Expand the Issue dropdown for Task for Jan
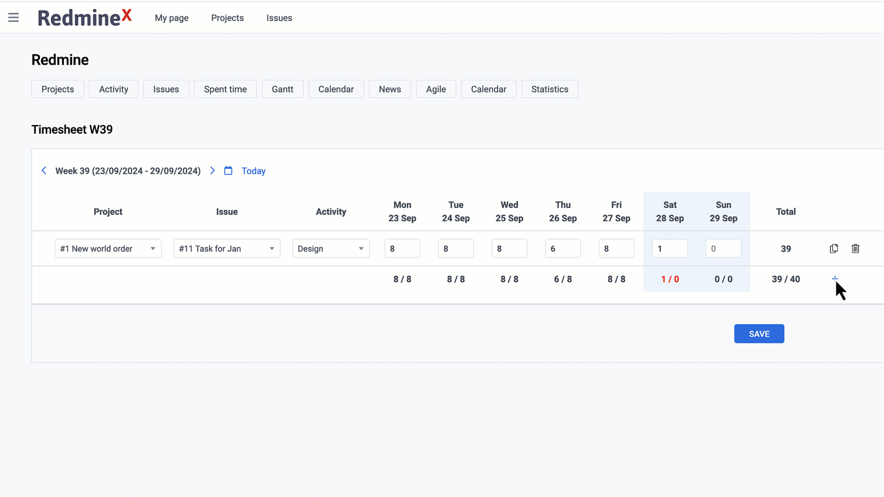 [271, 248]
